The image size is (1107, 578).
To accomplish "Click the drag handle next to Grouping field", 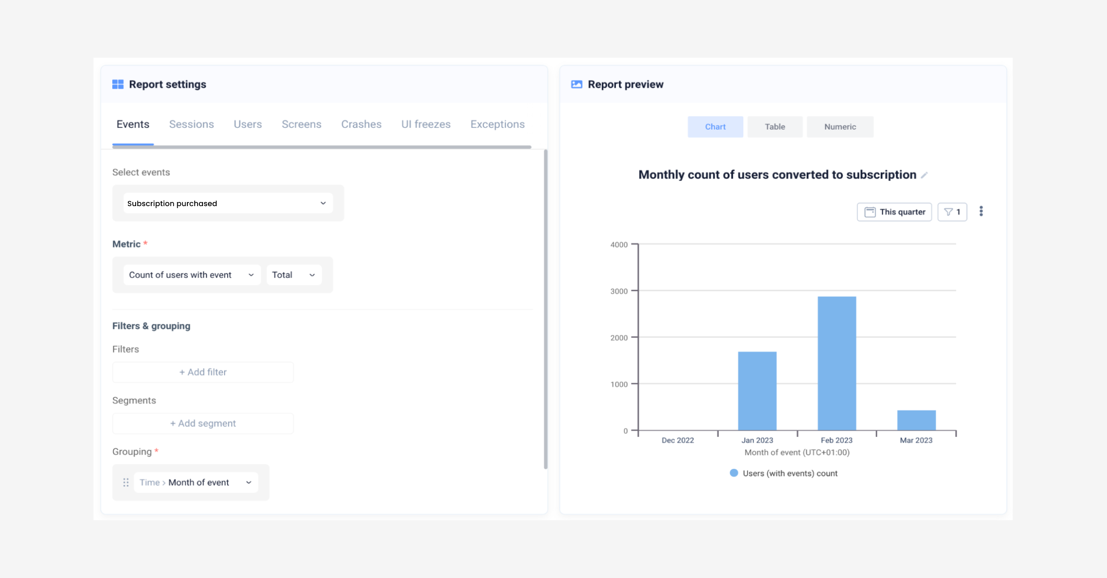I will (126, 482).
